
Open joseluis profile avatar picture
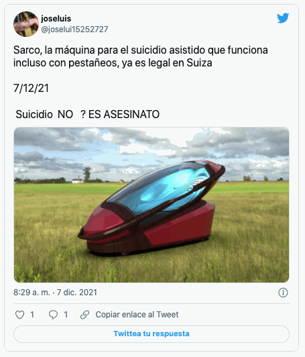[26, 24]
